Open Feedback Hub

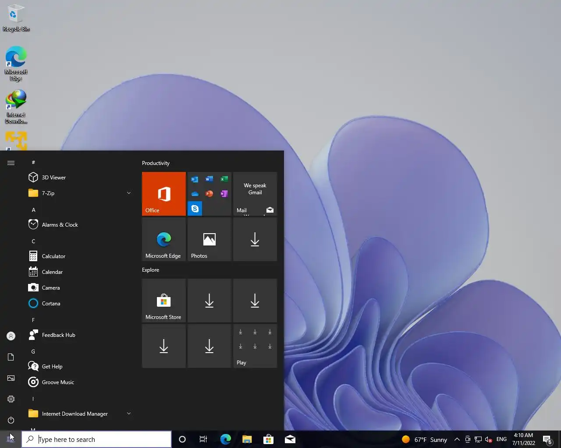(x=79, y=335)
